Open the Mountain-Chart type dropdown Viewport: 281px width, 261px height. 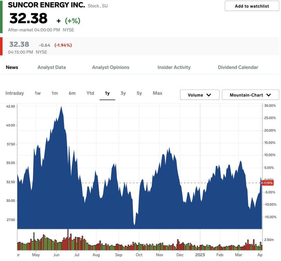click(250, 95)
